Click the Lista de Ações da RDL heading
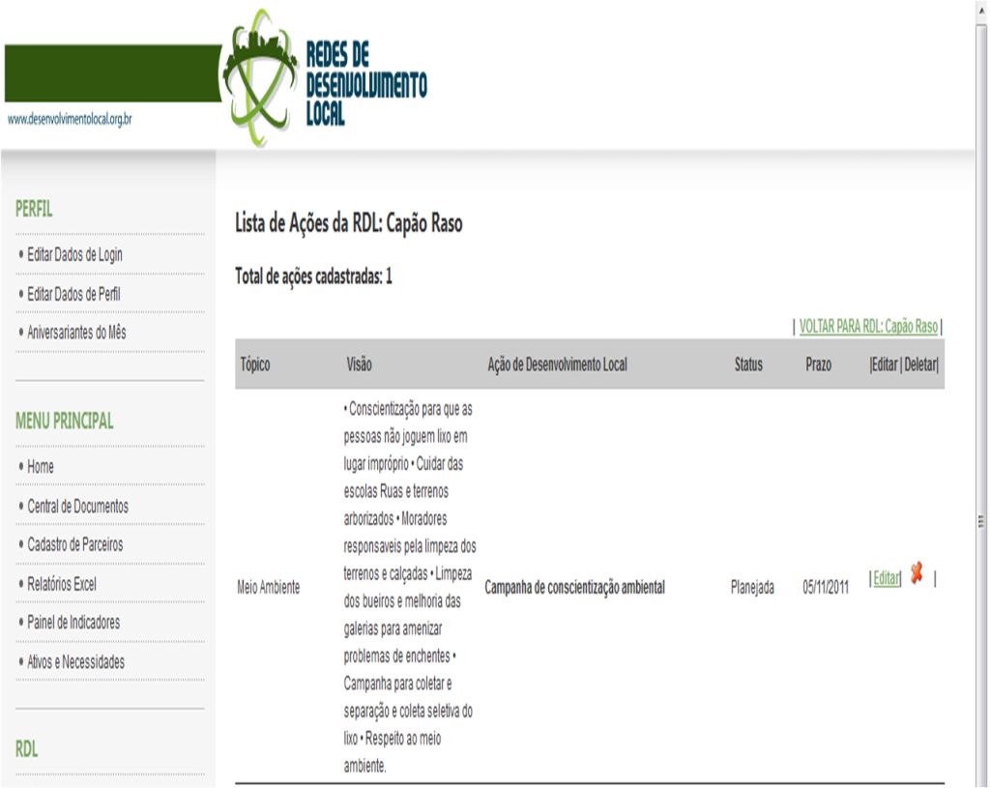The width and height of the screenshot is (990, 788). [348, 223]
